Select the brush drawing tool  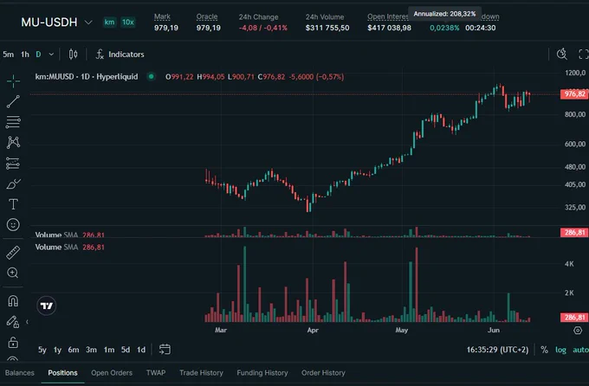click(13, 184)
